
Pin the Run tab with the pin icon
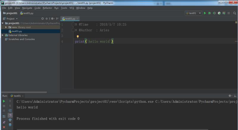point(4,122)
